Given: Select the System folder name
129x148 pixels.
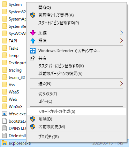Looking at the screenshot, I should 15,5.
